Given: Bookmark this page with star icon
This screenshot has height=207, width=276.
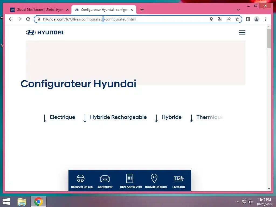Looking at the screenshot, I should pos(237,19).
